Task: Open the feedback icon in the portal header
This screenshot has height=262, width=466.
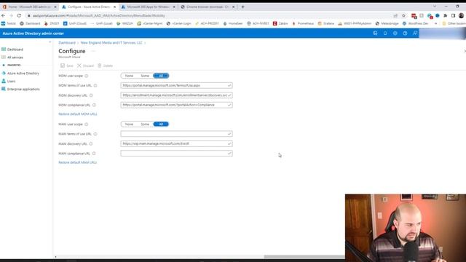Action: pyautogui.click(x=415, y=33)
